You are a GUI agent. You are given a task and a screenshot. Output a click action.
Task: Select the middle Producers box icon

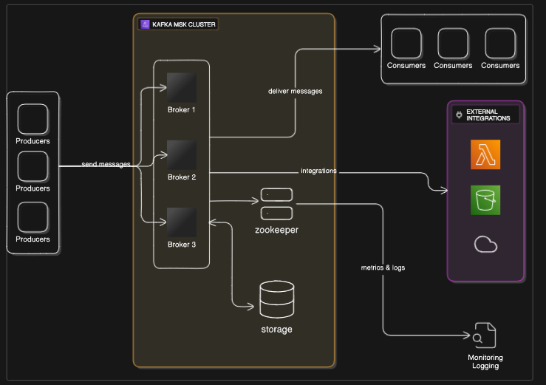point(33,166)
